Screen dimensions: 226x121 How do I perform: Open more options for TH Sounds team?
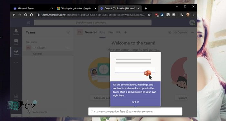[x=68, y=48]
